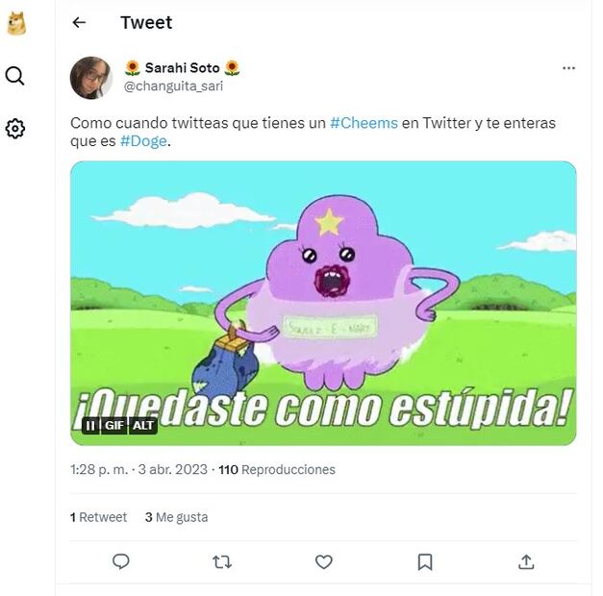Retweet using the arrows icon
Screen dimensions: 603x596
point(222,561)
